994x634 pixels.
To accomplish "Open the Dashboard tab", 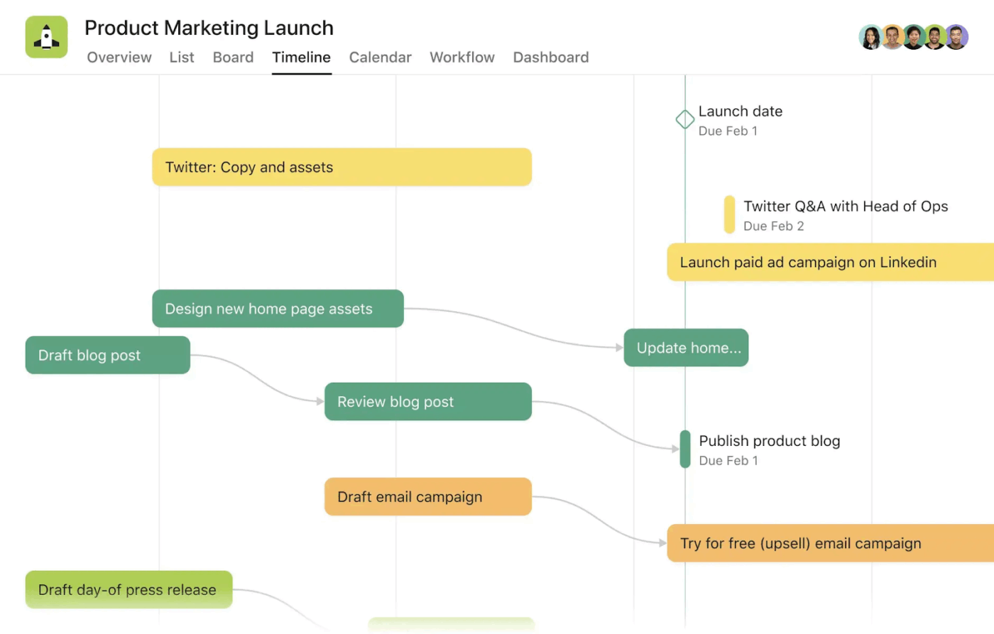I will [551, 58].
